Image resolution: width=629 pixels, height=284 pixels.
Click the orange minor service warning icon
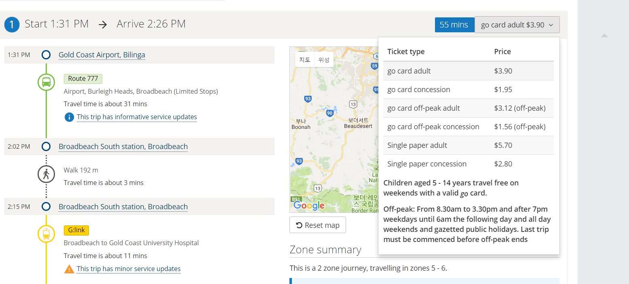[x=69, y=269]
